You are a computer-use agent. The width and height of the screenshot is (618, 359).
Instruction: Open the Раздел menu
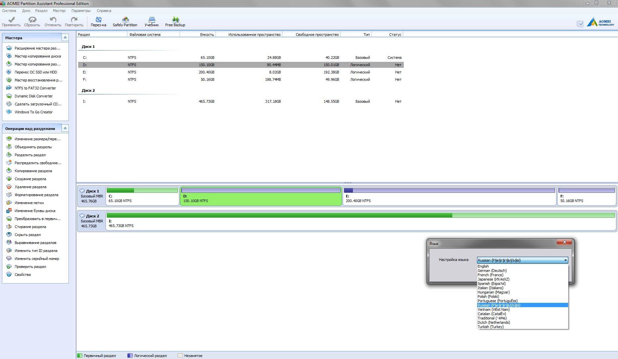tap(41, 11)
